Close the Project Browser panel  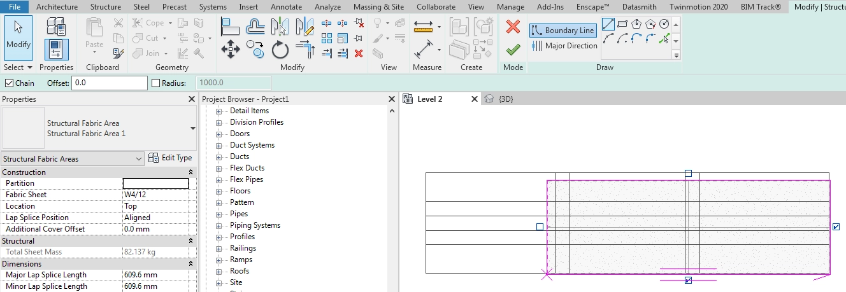coord(392,99)
